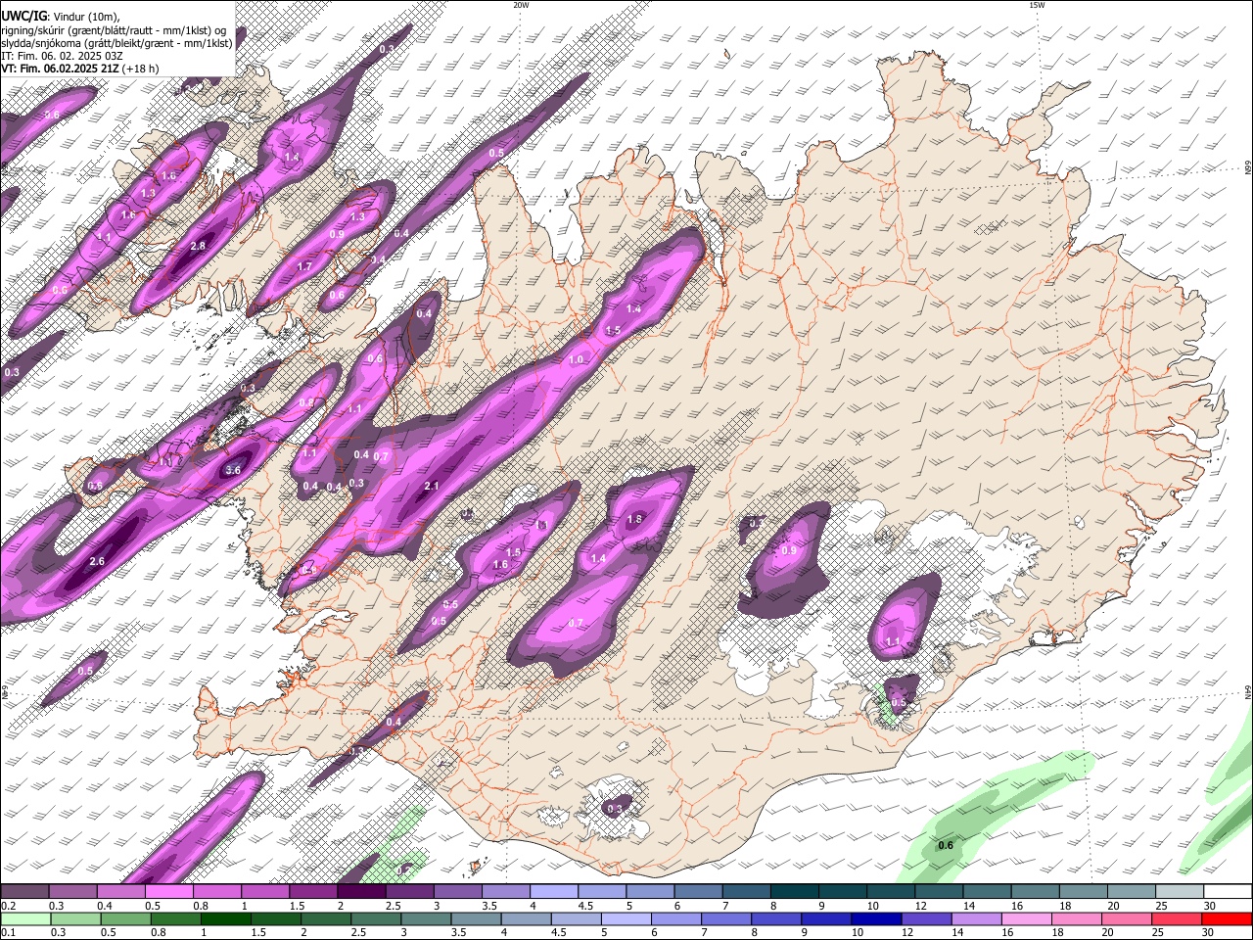1253x940 pixels.
Task: Click the '66N' latitude label on right edge
Action: [x=1248, y=169]
